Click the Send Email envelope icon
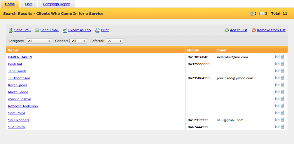Viewport: 294px width, 144px height. (37, 30)
